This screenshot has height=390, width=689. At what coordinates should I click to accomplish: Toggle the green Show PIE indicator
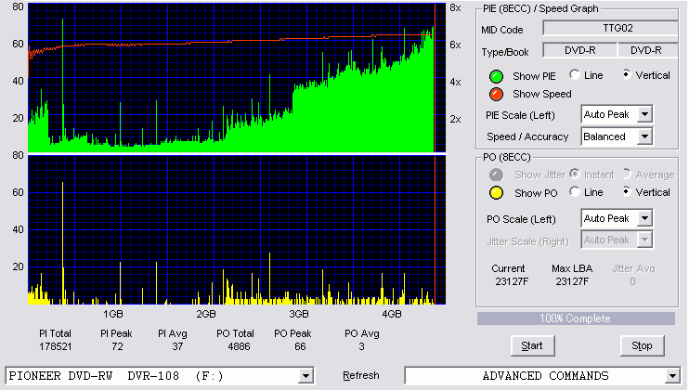tap(496, 76)
